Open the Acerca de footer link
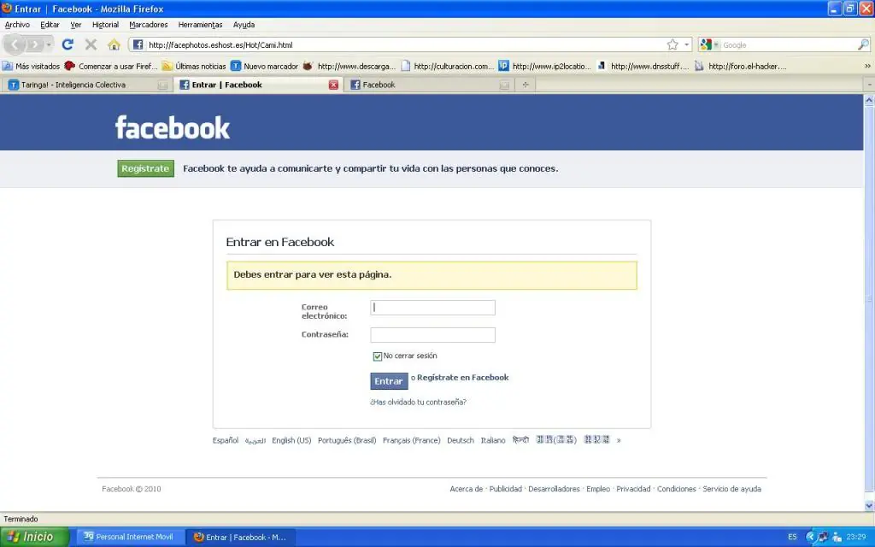This screenshot has width=875, height=547. (466, 489)
